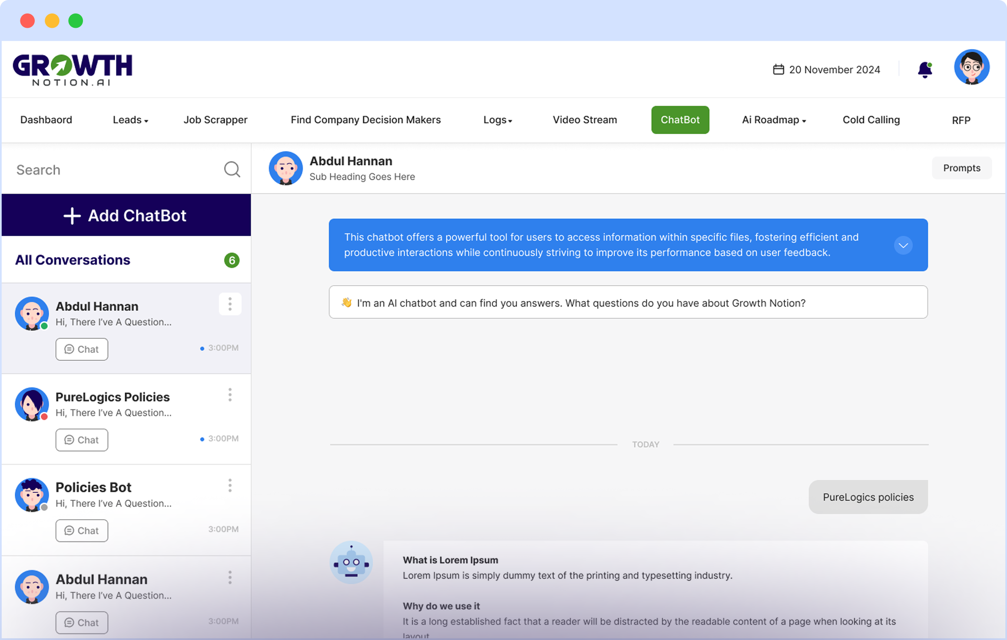Click the offline status dot on Policies Bot avatar
The width and height of the screenshot is (1007, 640).
pos(45,507)
